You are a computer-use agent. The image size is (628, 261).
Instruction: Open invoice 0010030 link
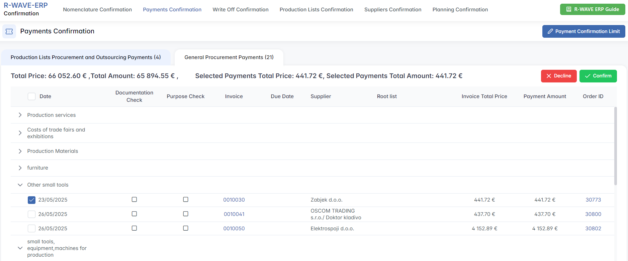coord(234,200)
